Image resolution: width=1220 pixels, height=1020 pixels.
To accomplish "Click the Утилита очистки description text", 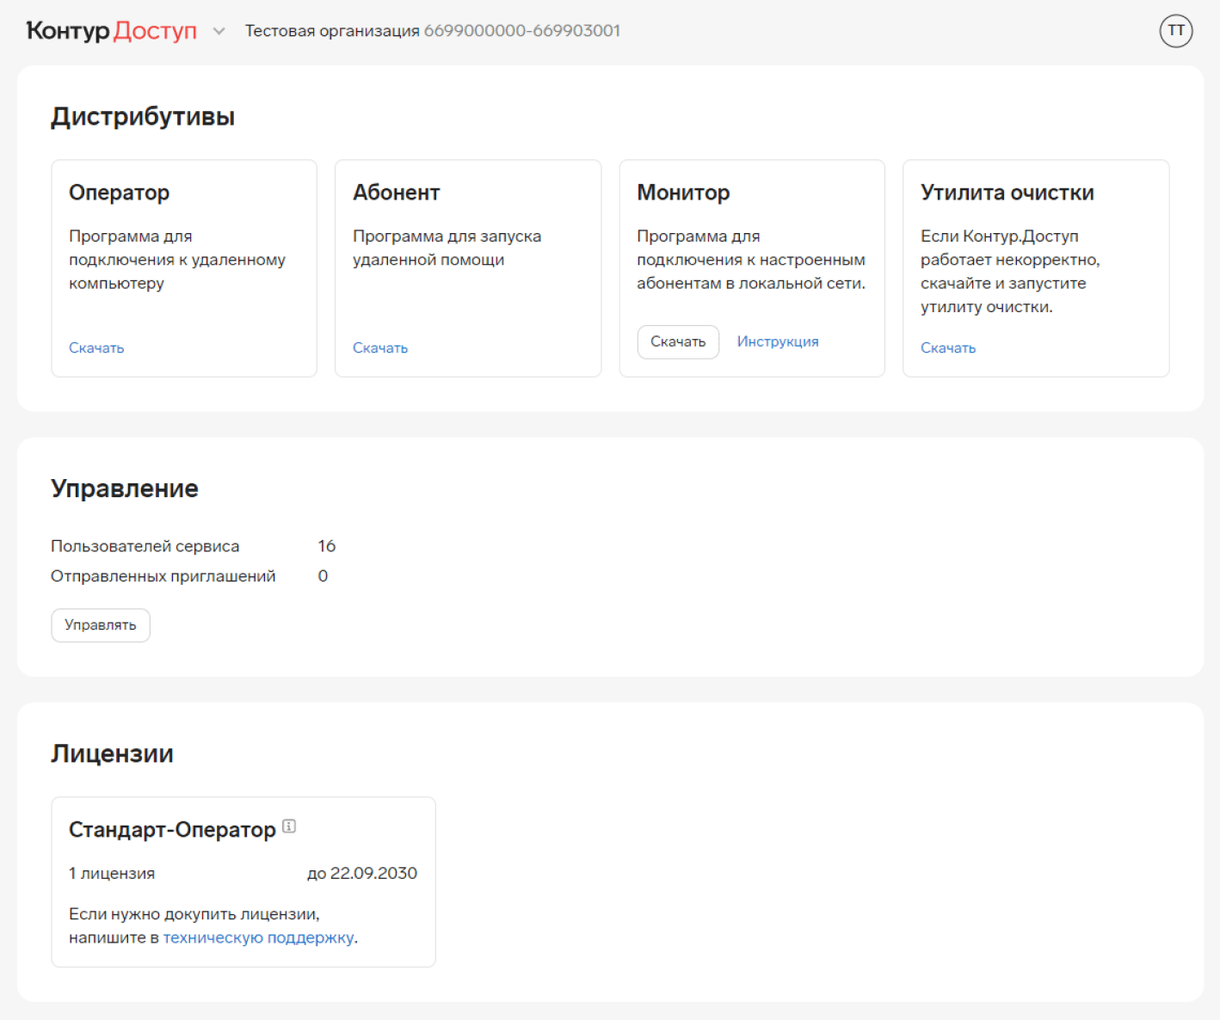I will coord(1010,271).
